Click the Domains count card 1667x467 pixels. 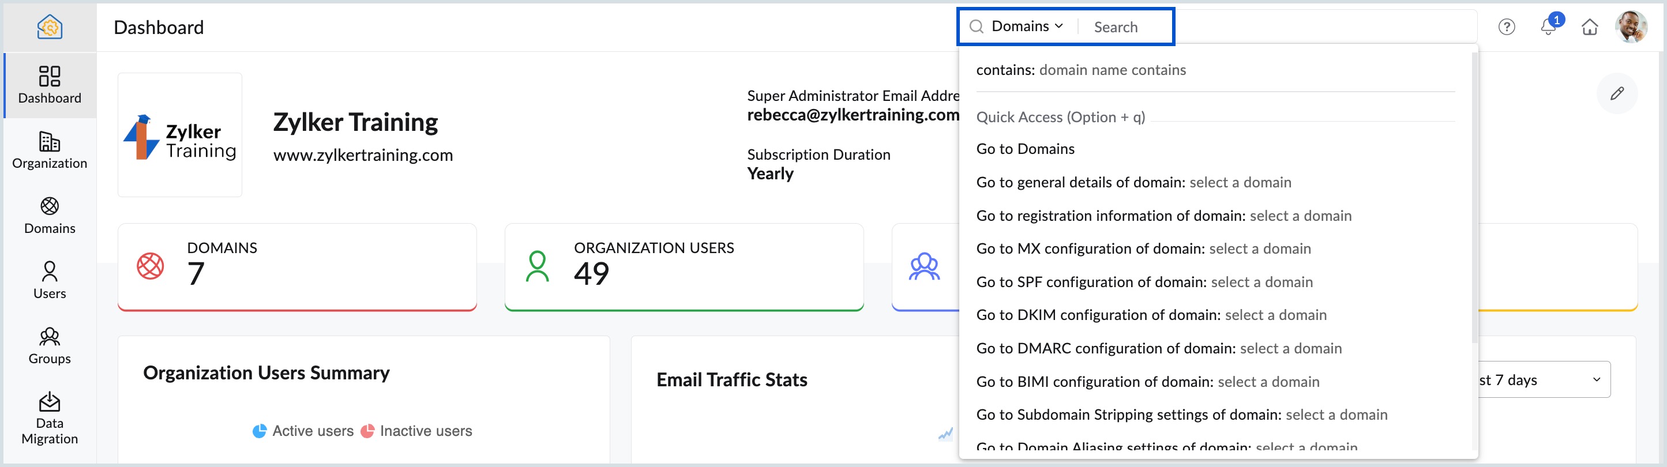click(297, 266)
